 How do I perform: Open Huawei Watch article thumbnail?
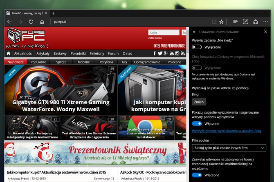(x=32, y=127)
